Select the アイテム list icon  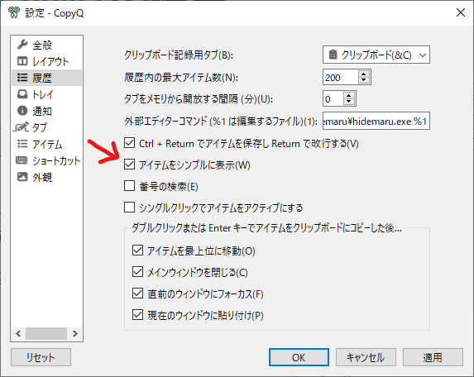[x=22, y=144]
